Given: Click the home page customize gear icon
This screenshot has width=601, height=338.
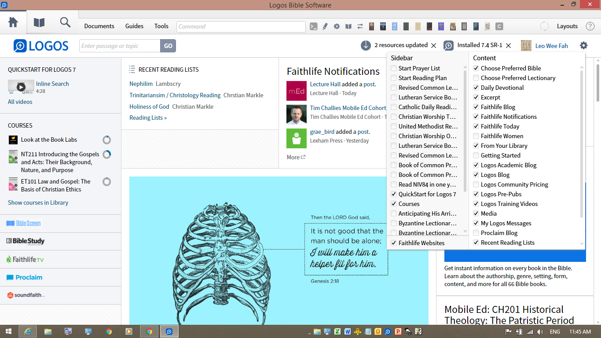Looking at the screenshot, I should (583, 45).
